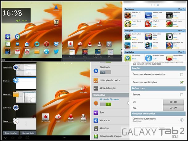The width and height of the screenshot is (188, 141).
Task: Check 'Desactivar chamadas recebidas' box
Action: pyautogui.click(x=182, y=75)
